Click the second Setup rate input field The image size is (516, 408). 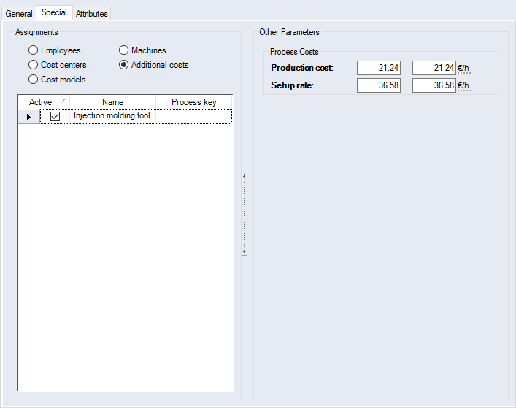coord(434,85)
